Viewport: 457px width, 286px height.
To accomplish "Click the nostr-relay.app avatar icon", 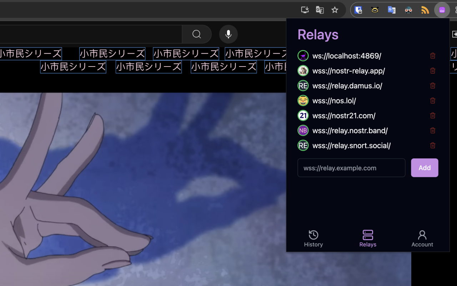I will (303, 71).
